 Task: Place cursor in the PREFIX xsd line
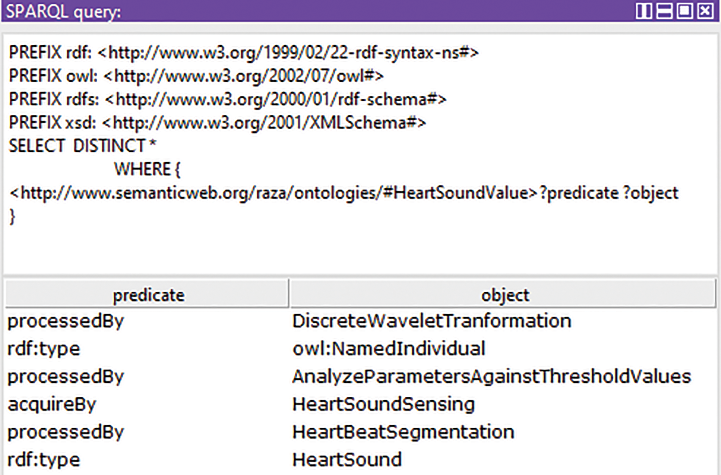pyautogui.click(x=217, y=123)
